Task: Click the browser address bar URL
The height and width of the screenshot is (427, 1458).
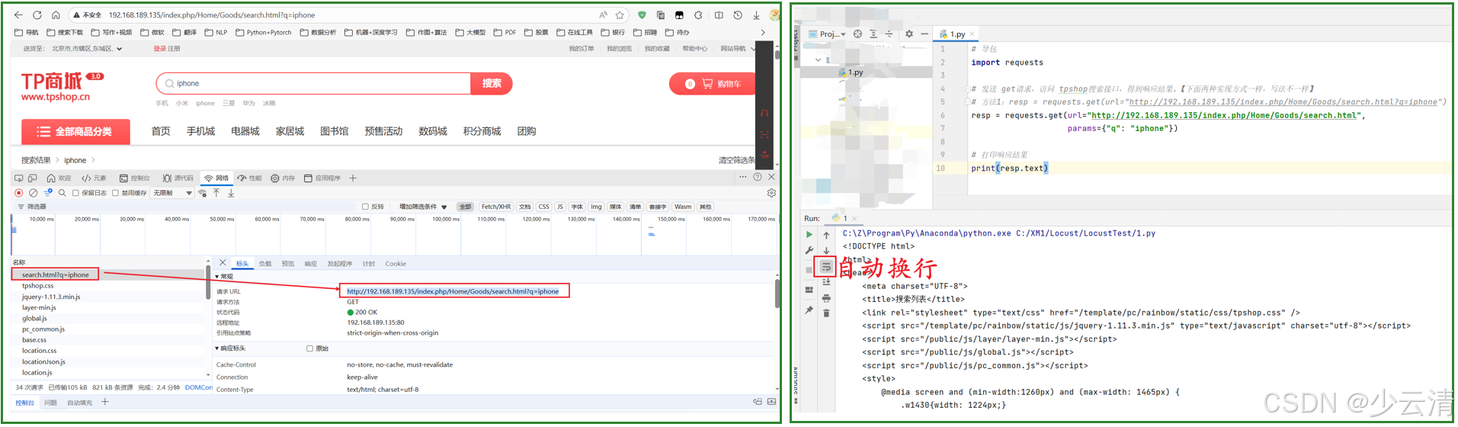Action: tap(212, 14)
